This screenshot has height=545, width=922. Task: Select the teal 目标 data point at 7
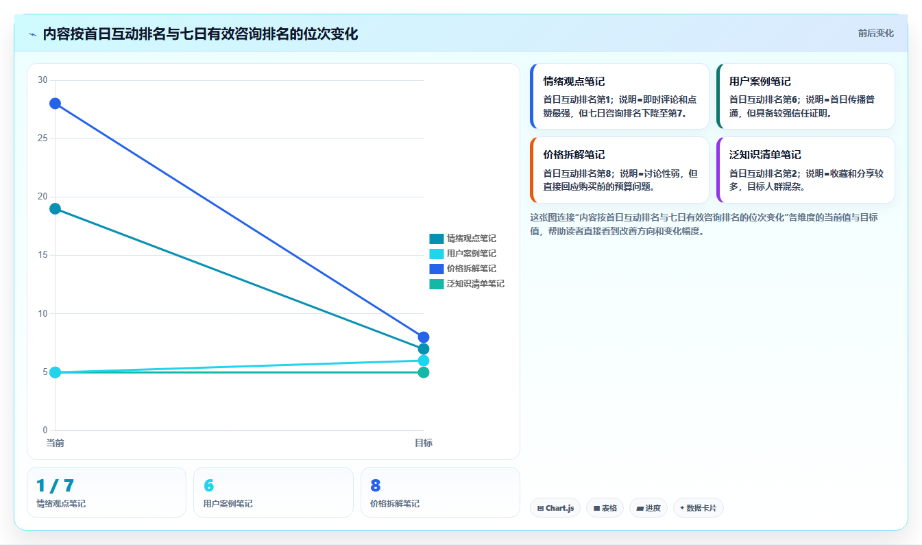click(424, 349)
